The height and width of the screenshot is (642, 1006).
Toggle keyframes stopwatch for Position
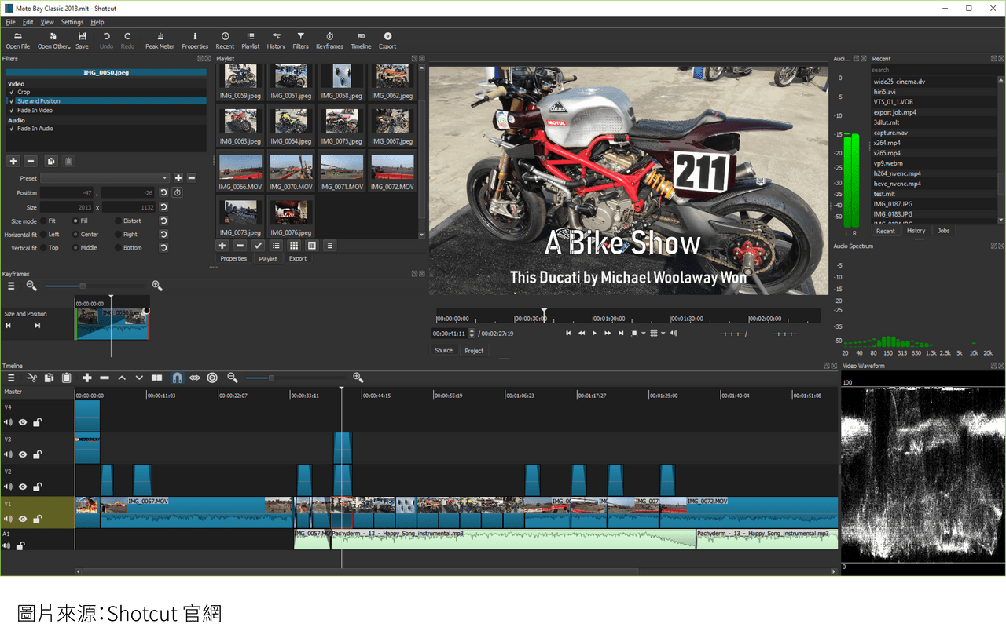point(178,192)
